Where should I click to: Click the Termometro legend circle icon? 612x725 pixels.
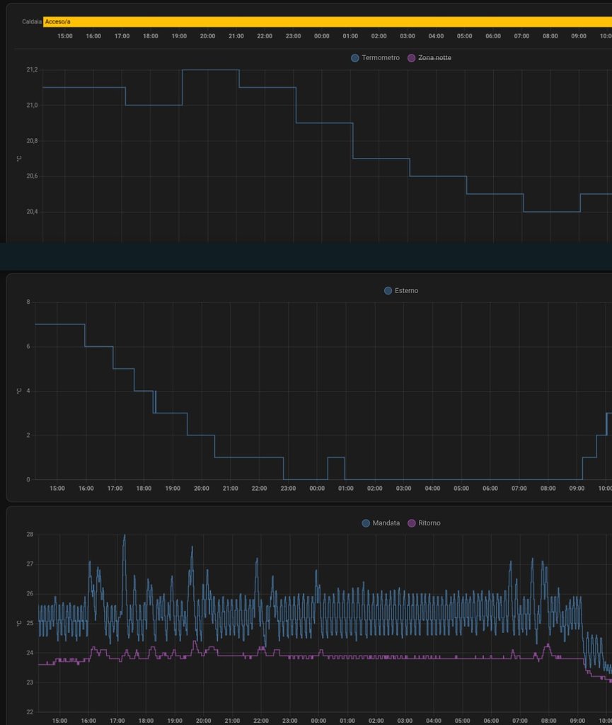(x=355, y=58)
